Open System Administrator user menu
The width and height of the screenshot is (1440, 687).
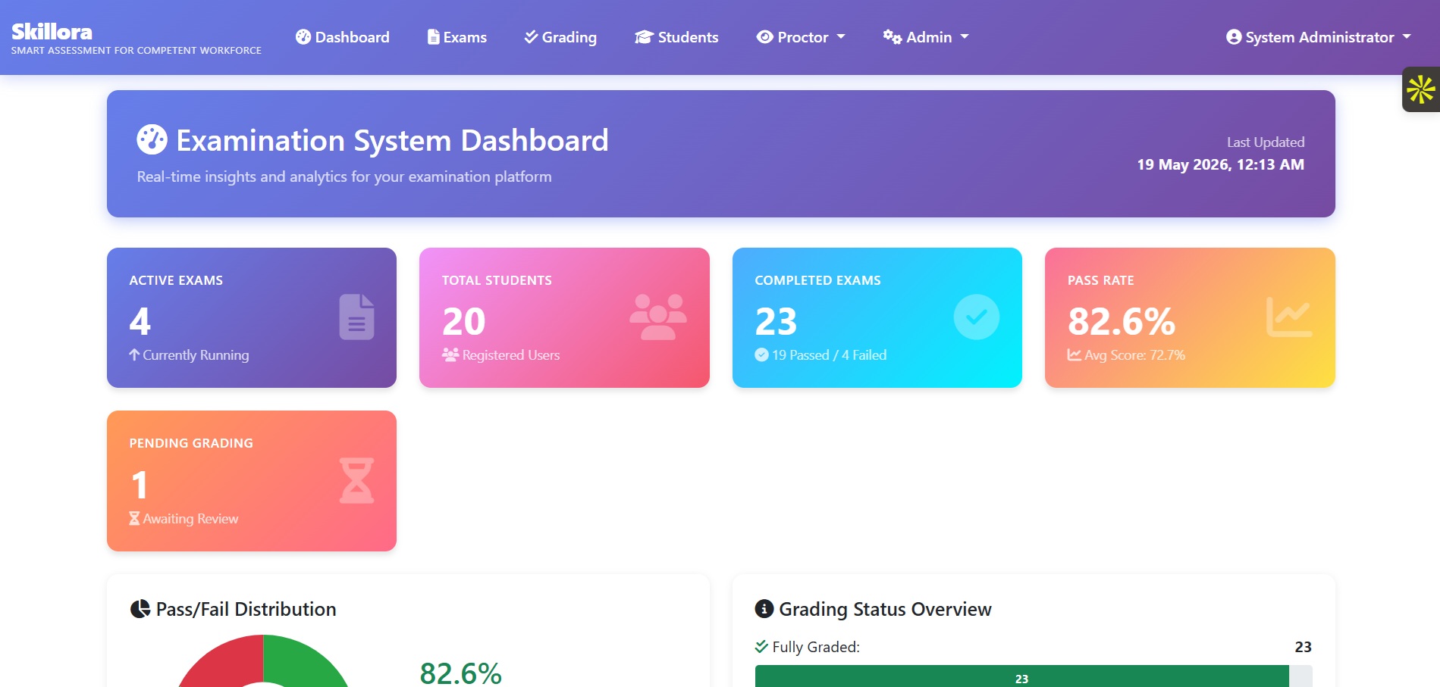pos(1319,37)
